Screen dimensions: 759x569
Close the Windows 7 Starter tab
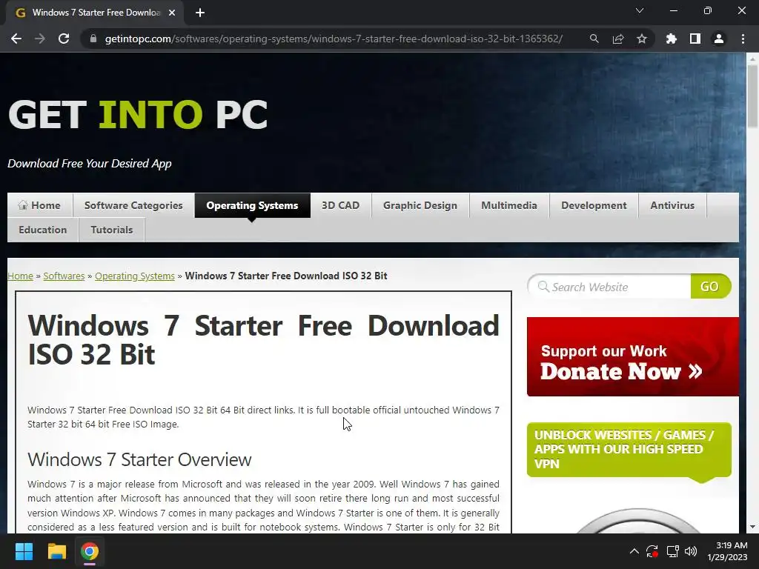pos(172,13)
